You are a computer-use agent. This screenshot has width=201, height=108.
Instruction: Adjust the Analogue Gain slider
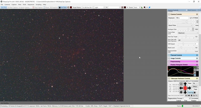188,29
